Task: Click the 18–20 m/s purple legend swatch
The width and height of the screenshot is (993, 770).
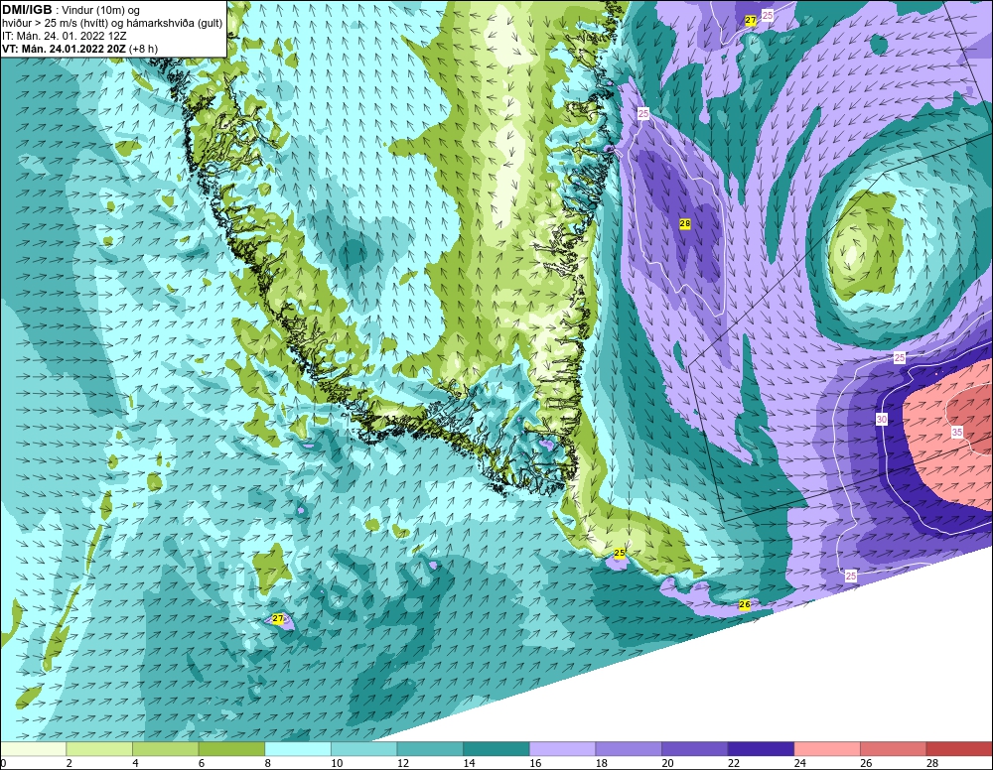Action: [x=629, y=749]
